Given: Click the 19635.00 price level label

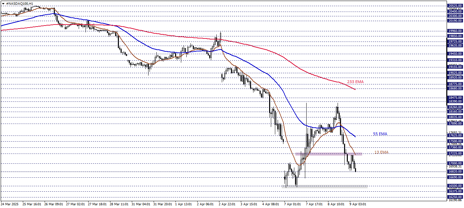Looking at the screenshot, I should [455, 45].
